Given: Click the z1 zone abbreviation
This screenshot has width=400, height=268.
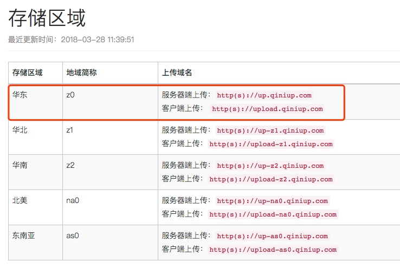Looking at the screenshot, I should click(x=69, y=130).
